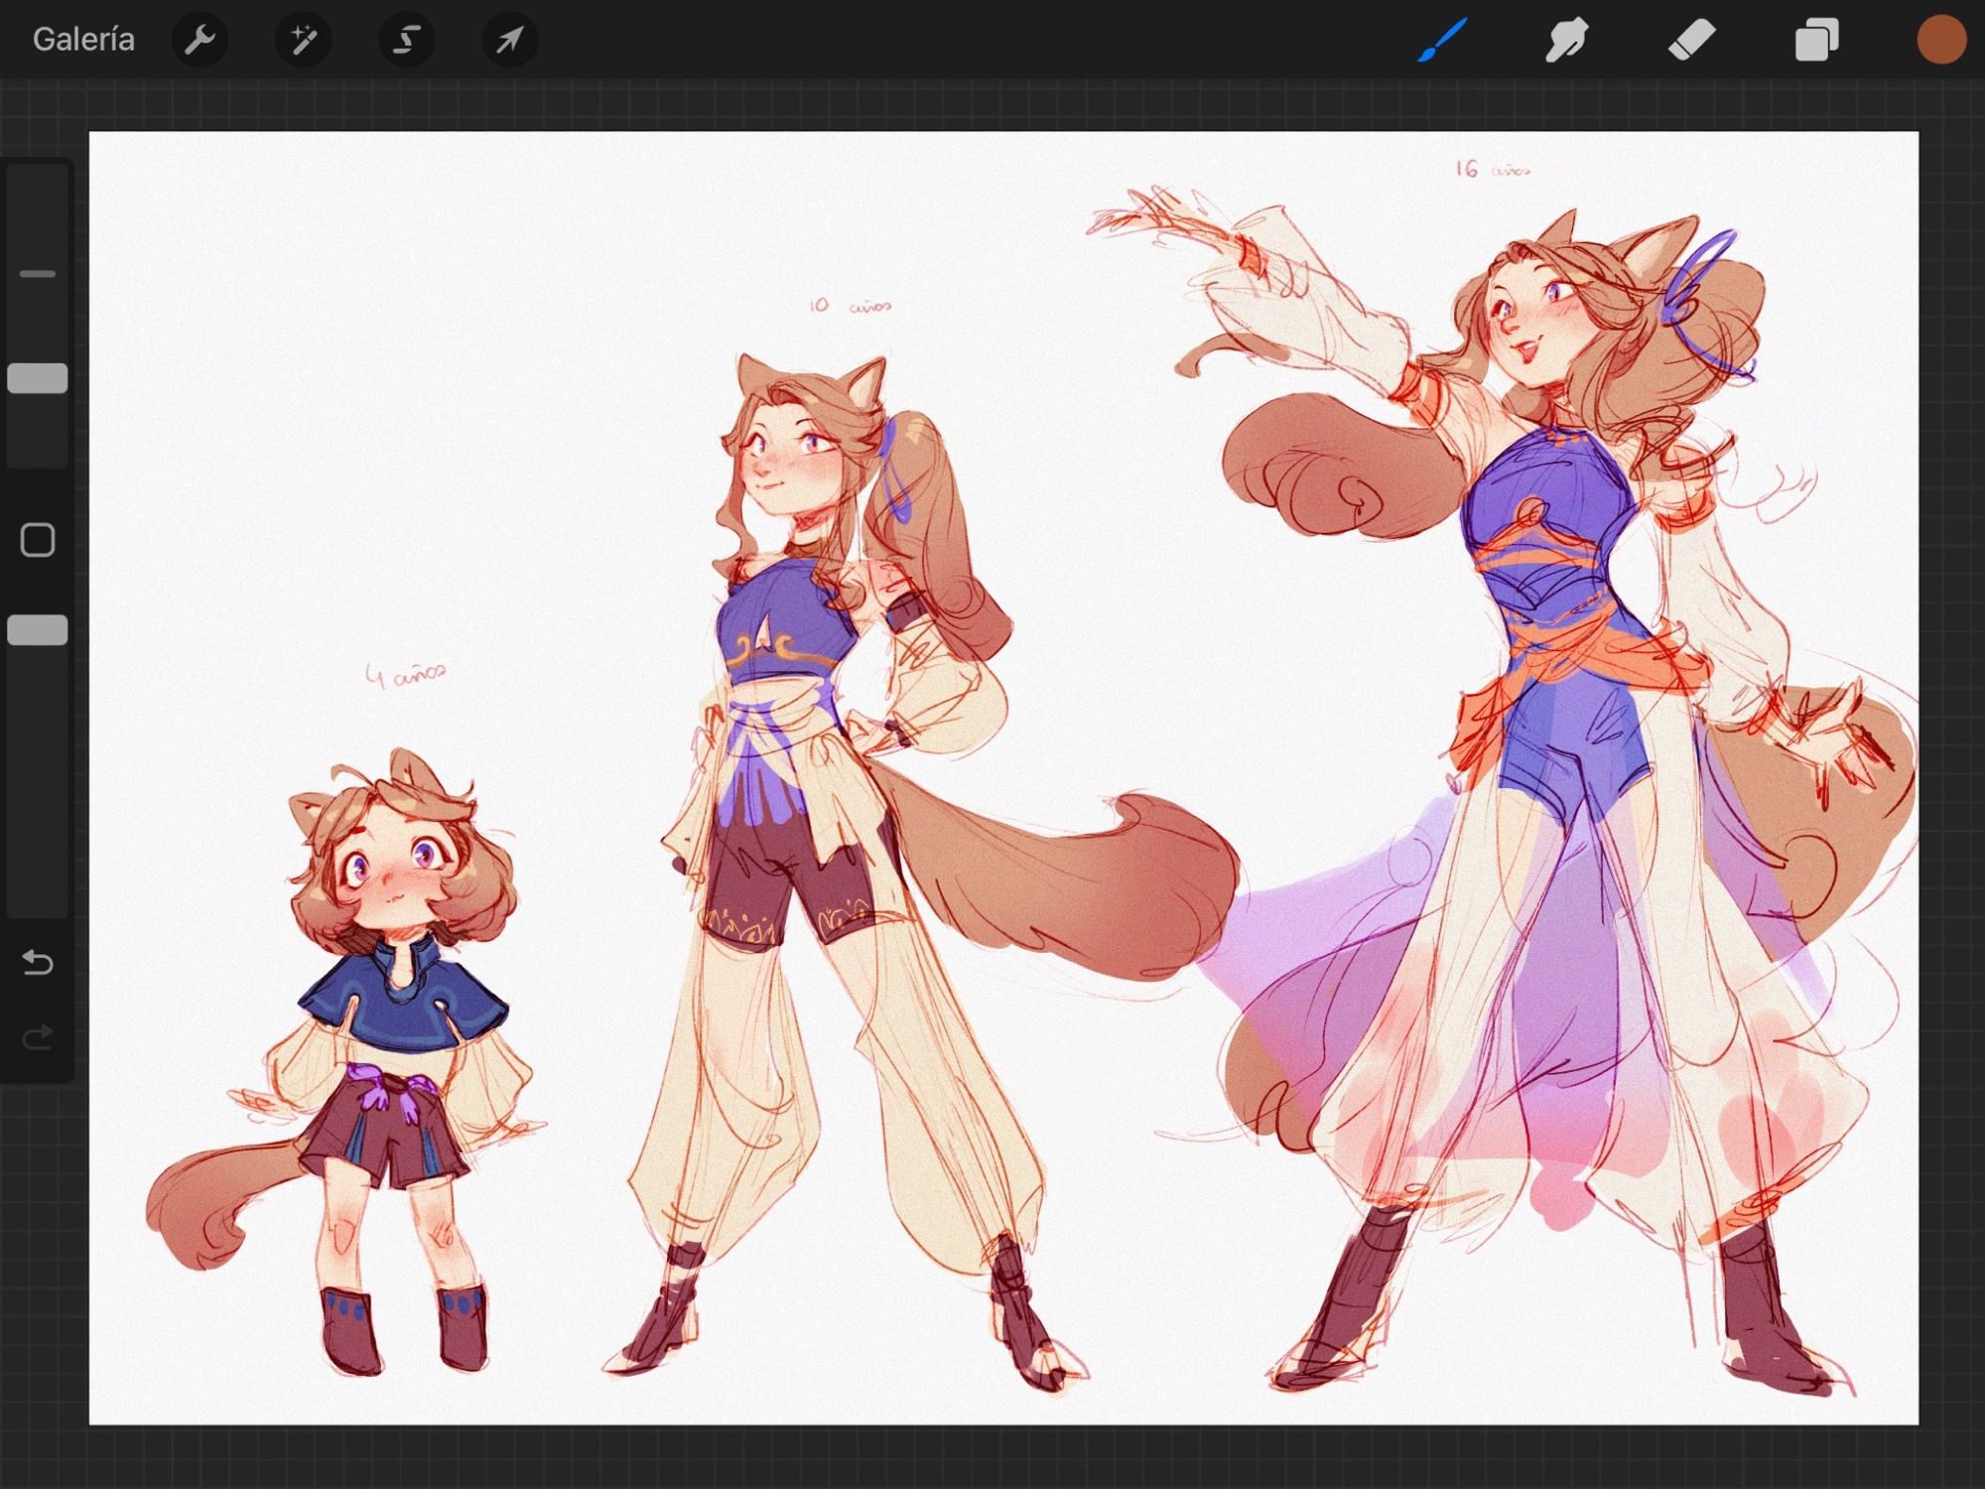Screen dimensions: 1985x1489
Task: Open the active color picker
Action: click(x=1941, y=40)
